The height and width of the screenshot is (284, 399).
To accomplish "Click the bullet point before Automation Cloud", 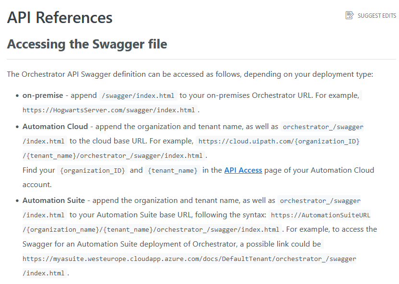I will coord(17,127).
